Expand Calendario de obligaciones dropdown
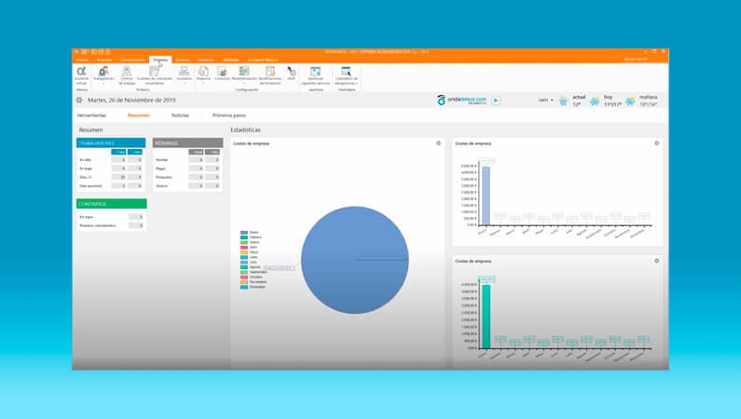Image resolution: width=741 pixels, height=419 pixels. (357, 84)
